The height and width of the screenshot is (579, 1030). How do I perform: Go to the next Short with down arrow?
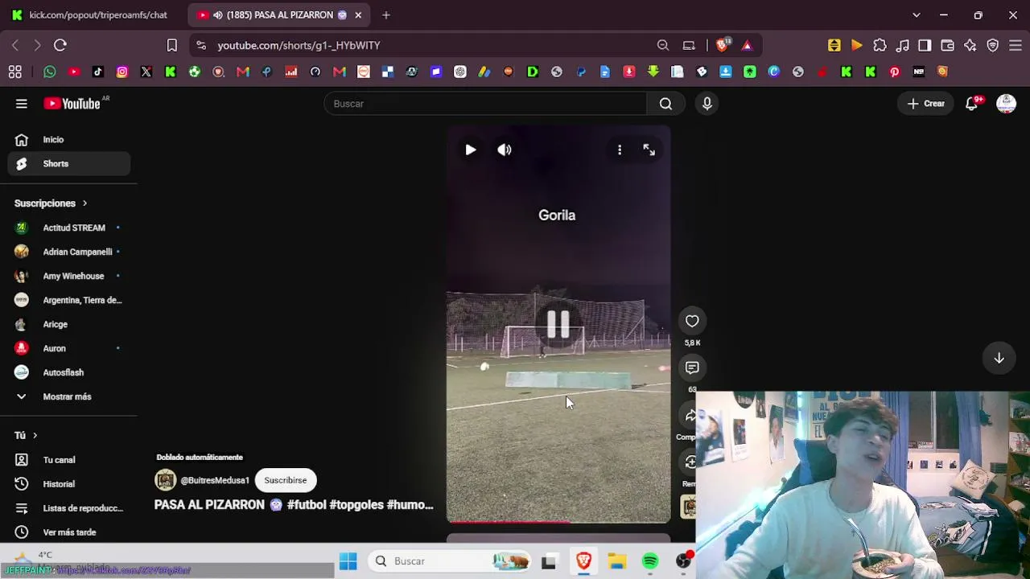pos(999,358)
